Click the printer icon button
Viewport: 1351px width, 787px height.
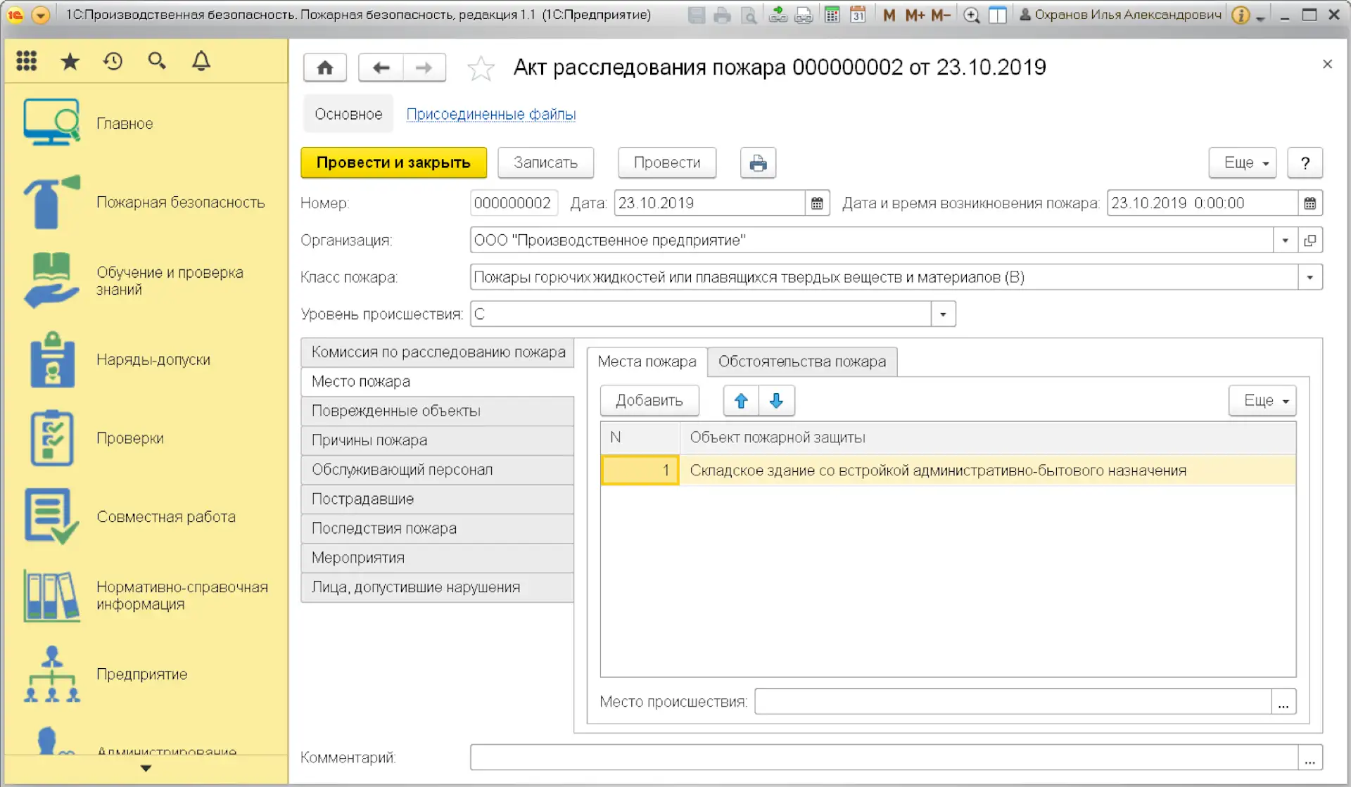pos(758,163)
